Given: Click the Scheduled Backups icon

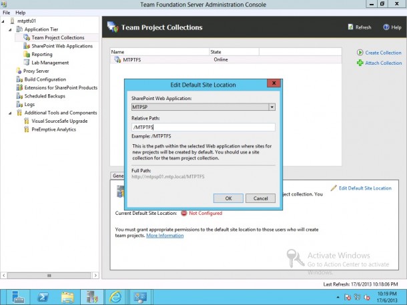Looking at the screenshot, I should (19, 96).
